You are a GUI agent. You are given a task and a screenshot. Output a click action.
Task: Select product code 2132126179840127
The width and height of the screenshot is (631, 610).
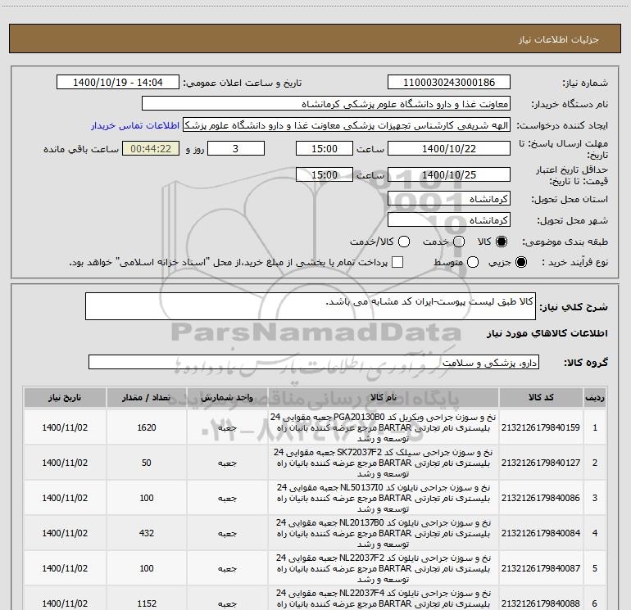[541, 463]
